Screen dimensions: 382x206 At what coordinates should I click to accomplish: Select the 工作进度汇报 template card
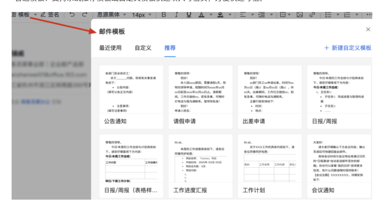click(x=200, y=166)
